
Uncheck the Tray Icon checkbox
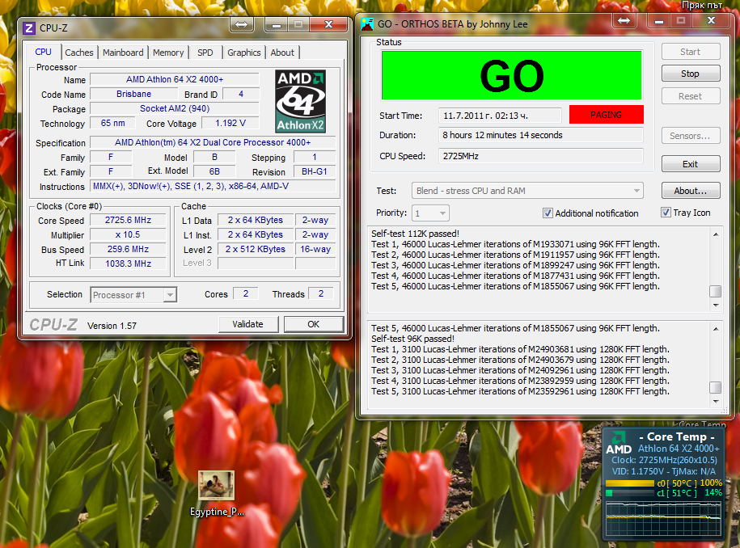point(666,213)
